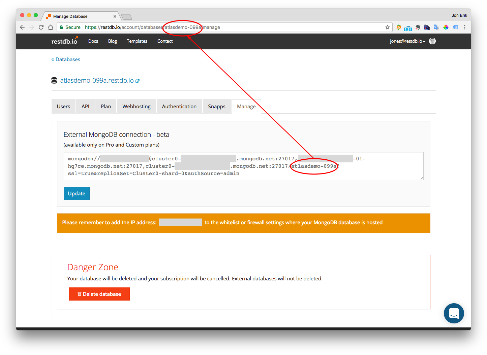
Task: Open the Templates menu item
Action: 137,41
